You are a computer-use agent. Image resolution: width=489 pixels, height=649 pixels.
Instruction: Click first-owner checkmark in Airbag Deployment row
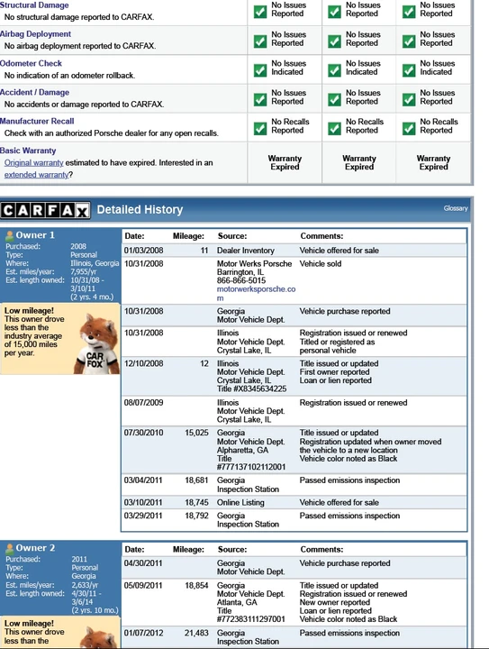coord(260,41)
